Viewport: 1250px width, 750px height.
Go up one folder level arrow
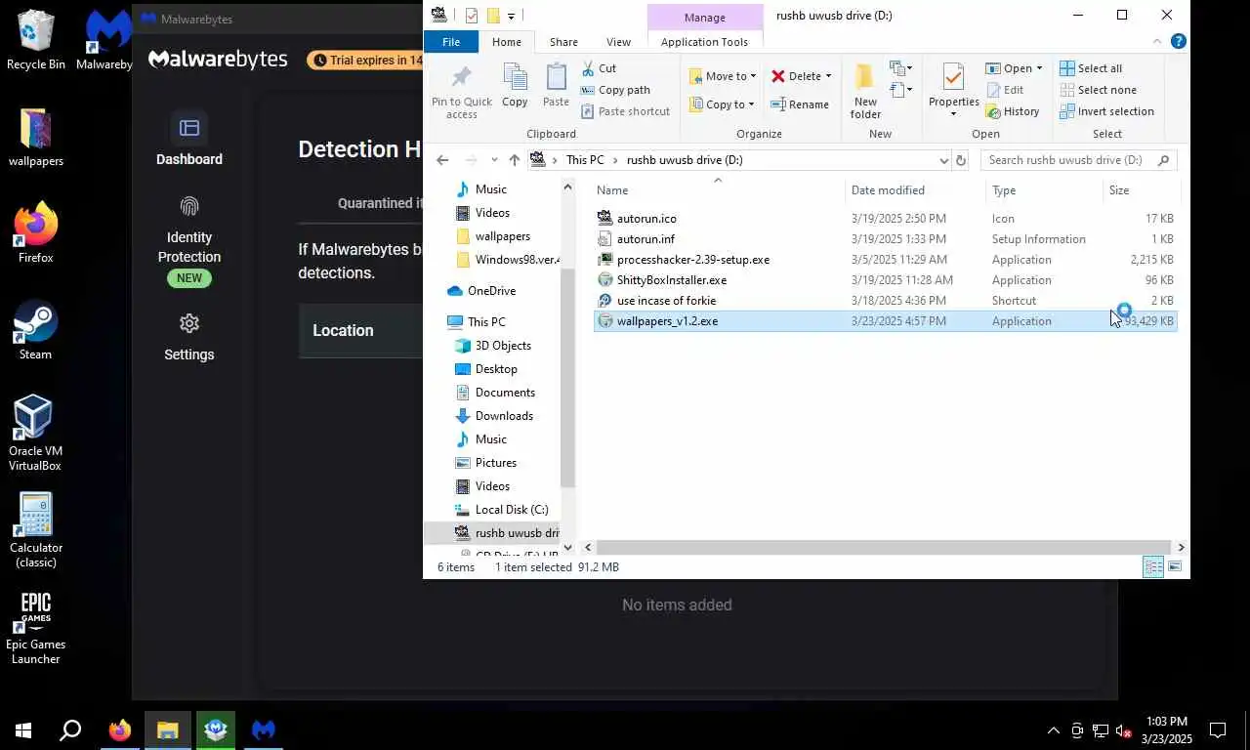point(515,160)
